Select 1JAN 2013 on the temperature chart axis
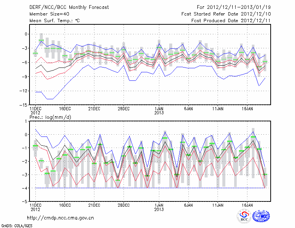295x228 pixels. point(159,111)
